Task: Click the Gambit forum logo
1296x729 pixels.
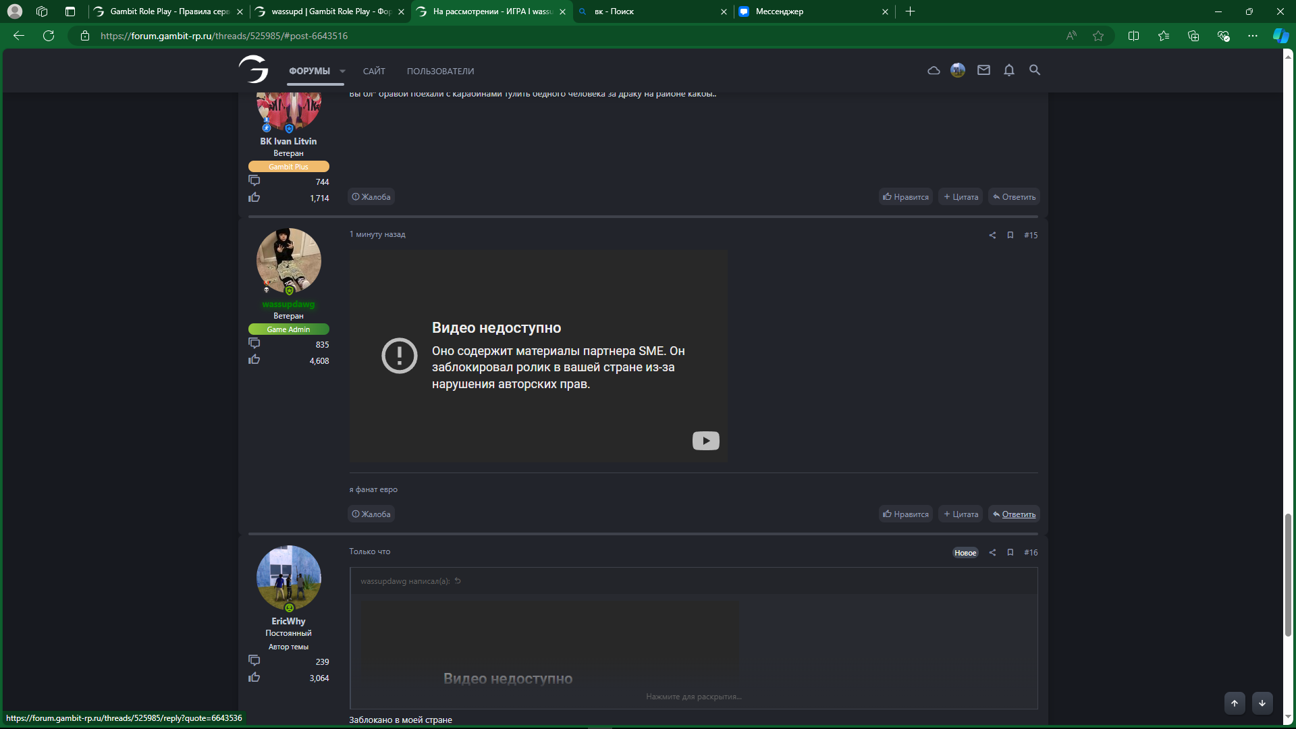Action: pos(254,70)
